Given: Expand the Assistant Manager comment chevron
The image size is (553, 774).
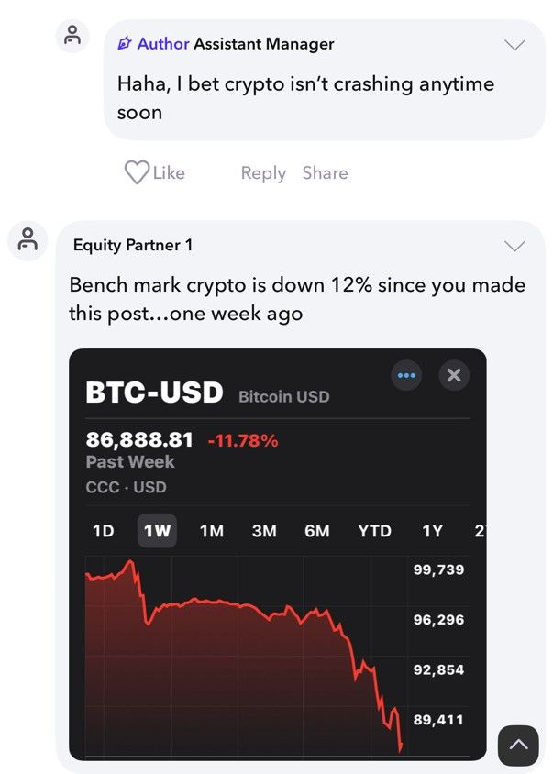Looking at the screenshot, I should 515,46.
